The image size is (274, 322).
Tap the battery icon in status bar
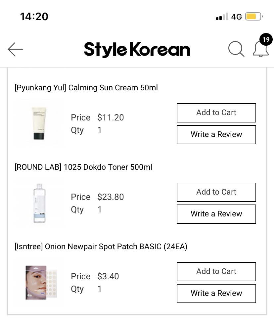pos(254,17)
